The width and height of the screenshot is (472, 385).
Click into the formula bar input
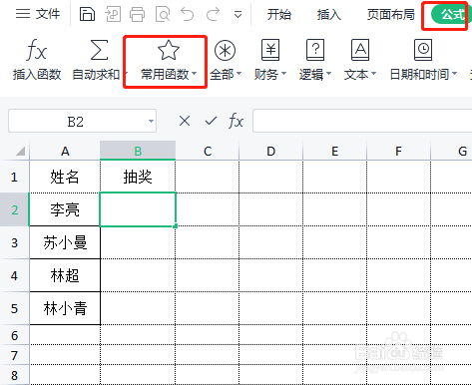point(362,121)
